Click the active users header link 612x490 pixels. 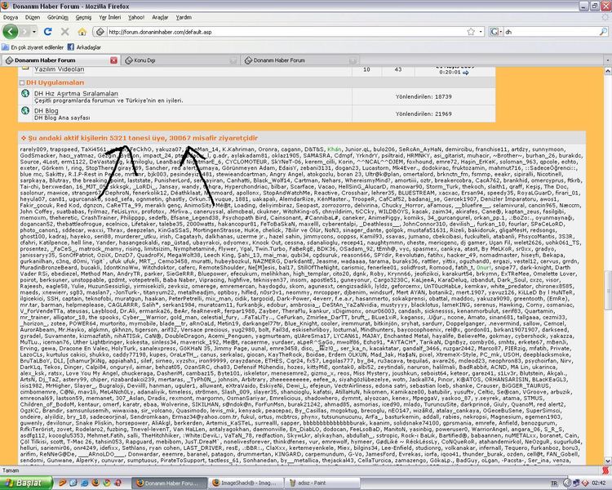[x=143, y=138]
